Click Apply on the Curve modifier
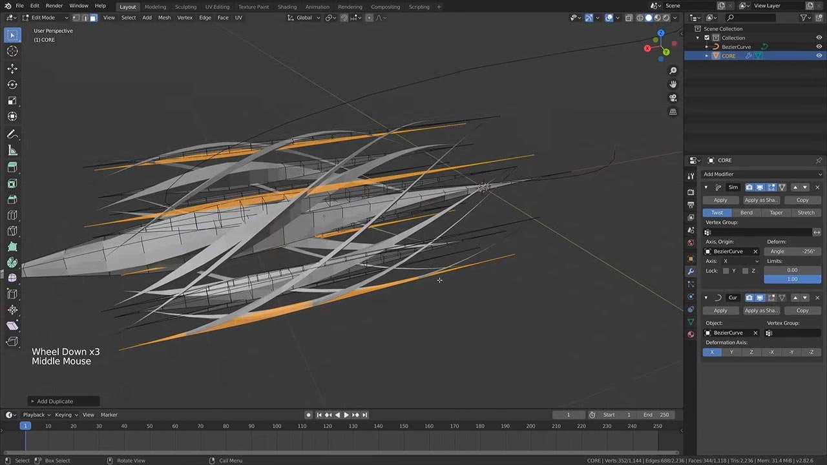 point(720,311)
